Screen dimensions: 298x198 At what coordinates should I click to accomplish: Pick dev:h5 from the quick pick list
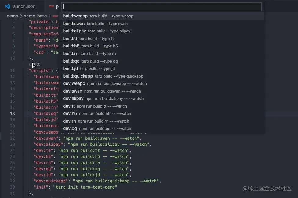(162, 114)
